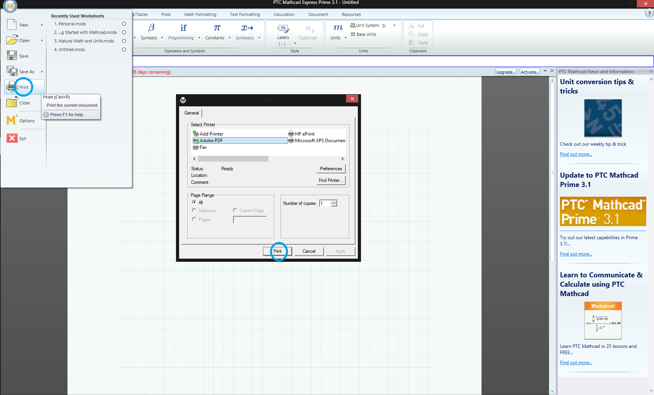Select the Fax printer
654x395 pixels.
click(199, 147)
